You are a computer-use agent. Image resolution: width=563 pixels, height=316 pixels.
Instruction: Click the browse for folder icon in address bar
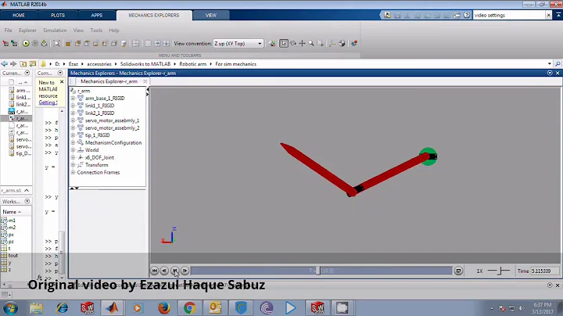(32, 64)
